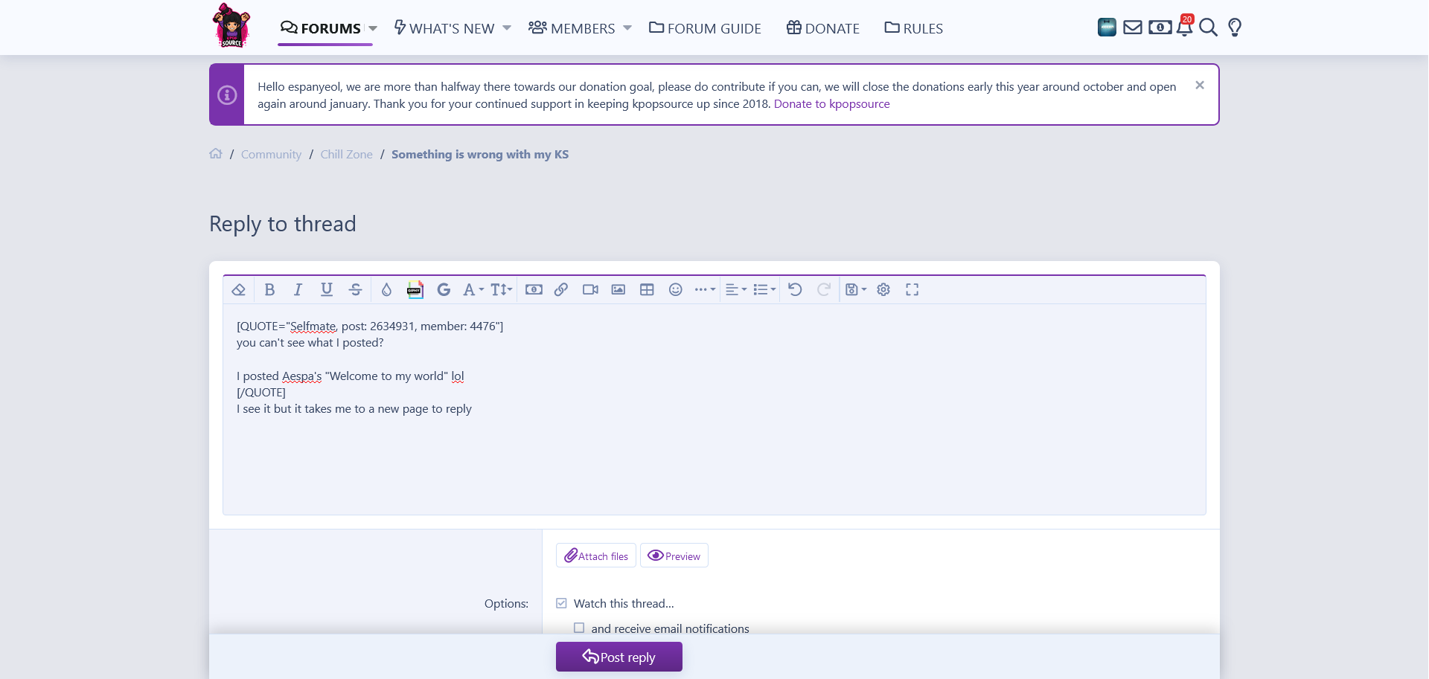
Task: Open the font family dropdown
Action: pos(473,290)
